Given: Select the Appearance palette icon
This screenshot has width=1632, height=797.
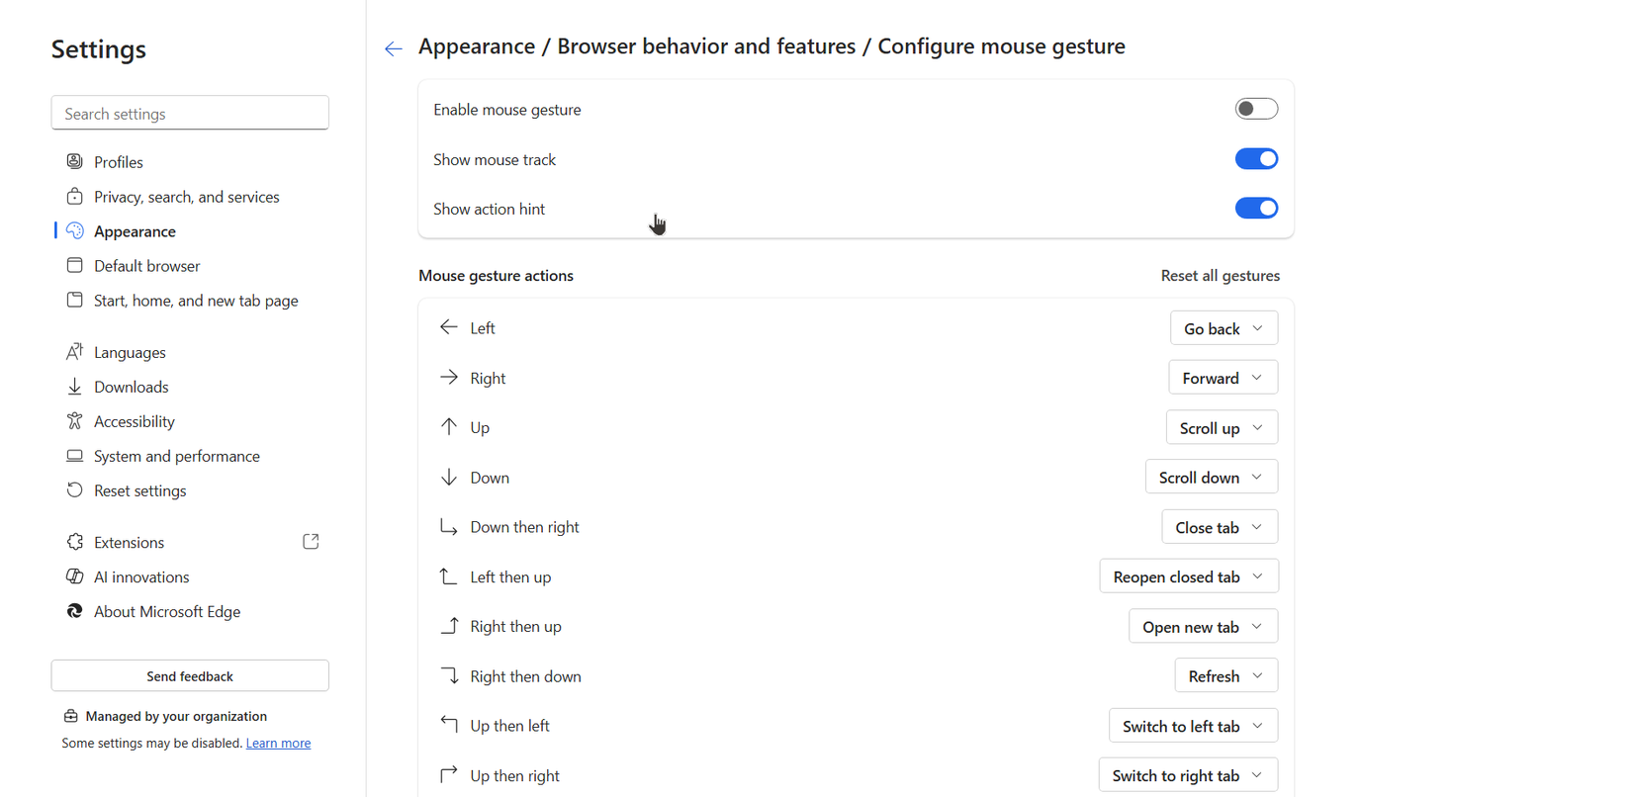Looking at the screenshot, I should (x=75, y=230).
